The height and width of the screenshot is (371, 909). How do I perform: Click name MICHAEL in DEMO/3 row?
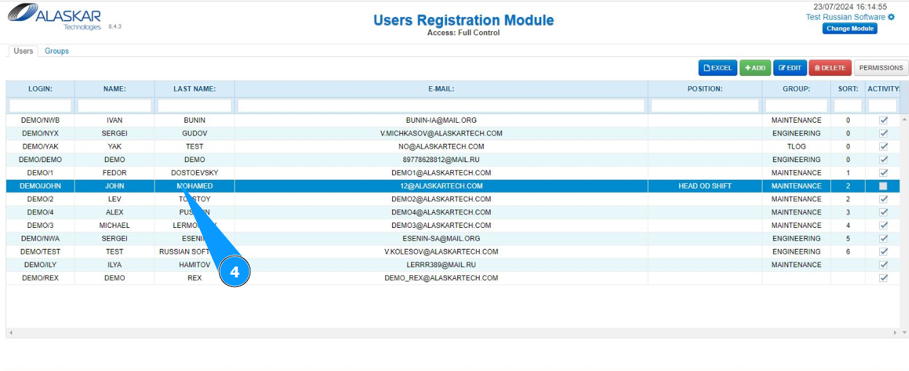click(x=115, y=225)
